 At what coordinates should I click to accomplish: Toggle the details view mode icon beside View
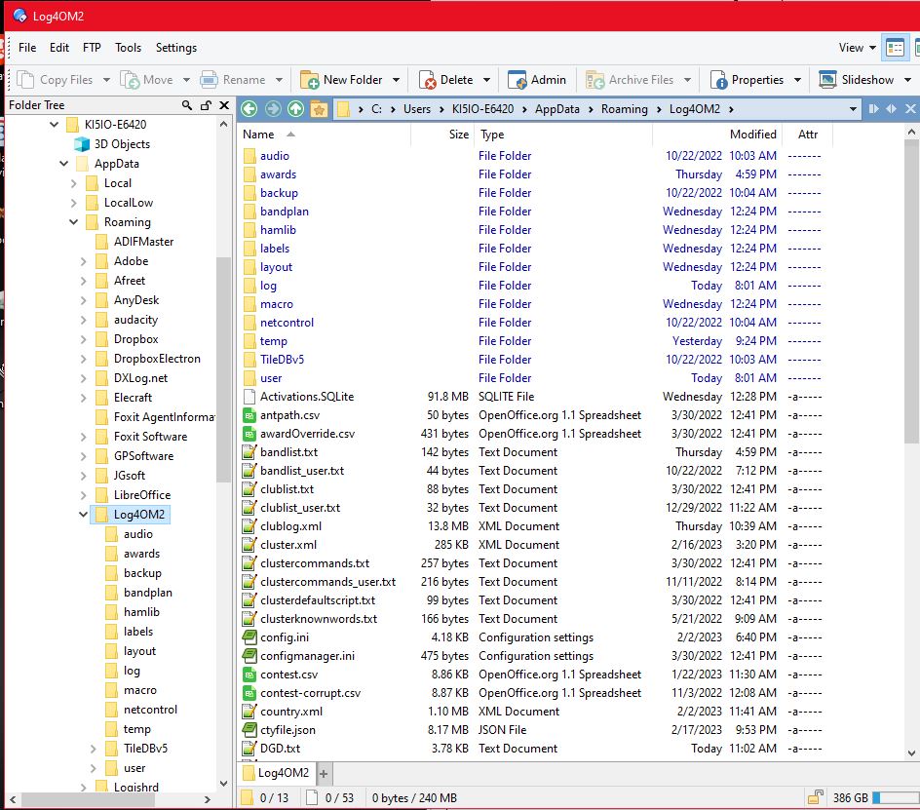pos(896,48)
